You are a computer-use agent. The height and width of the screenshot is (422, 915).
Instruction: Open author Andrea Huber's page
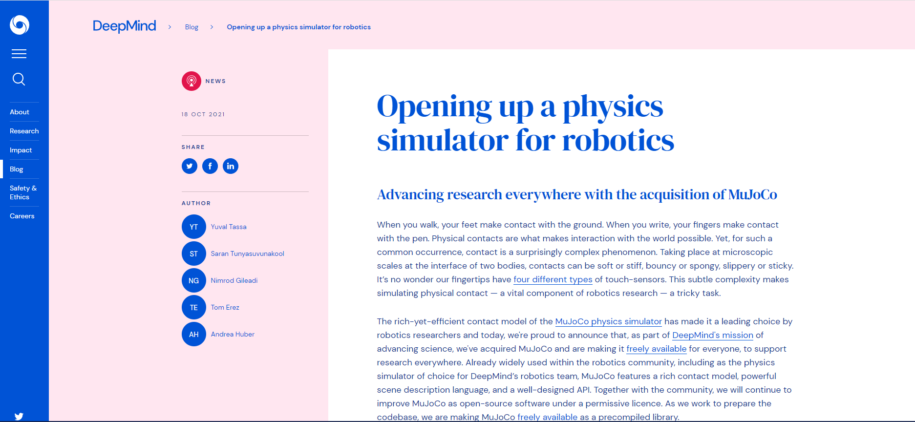click(x=233, y=334)
